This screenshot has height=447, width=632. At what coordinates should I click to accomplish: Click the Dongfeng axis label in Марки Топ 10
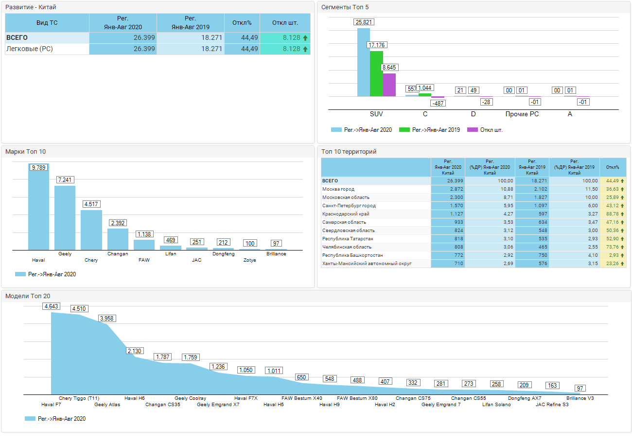point(223,254)
